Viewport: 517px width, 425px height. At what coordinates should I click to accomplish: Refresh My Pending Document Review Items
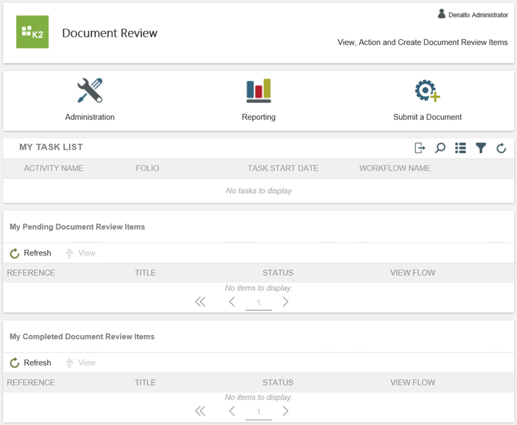click(31, 253)
